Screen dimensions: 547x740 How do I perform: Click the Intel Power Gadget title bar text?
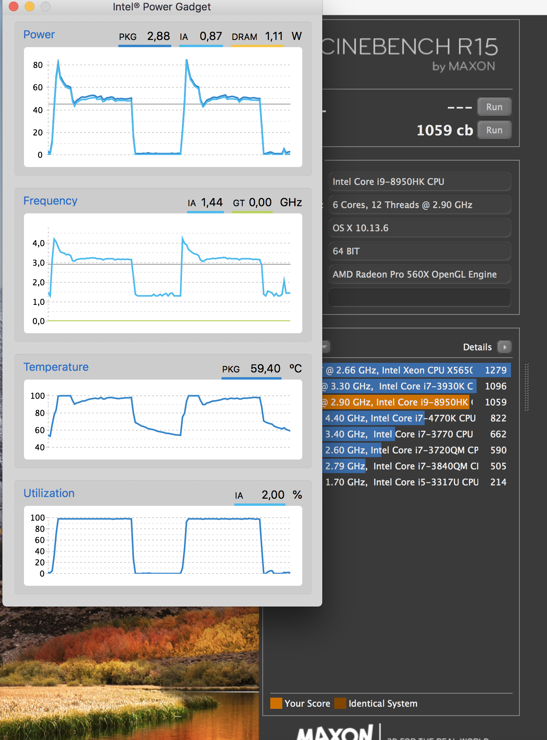[x=162, y=7]
